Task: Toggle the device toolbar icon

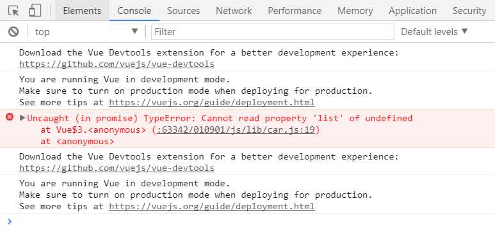Action: [x=35, y=11]
